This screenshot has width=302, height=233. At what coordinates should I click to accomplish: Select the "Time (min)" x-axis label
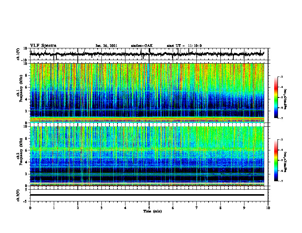153,211
